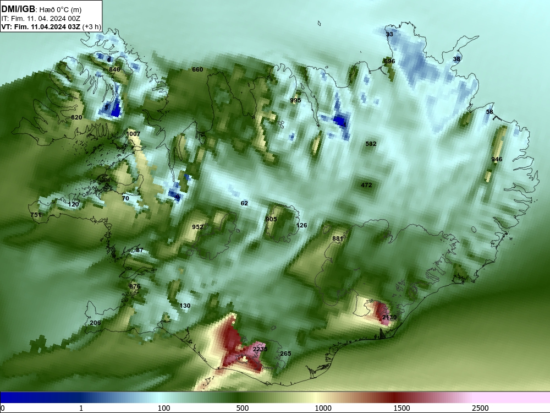
Task: Click the VT valid time line
Action: click(x=51, y=26)
